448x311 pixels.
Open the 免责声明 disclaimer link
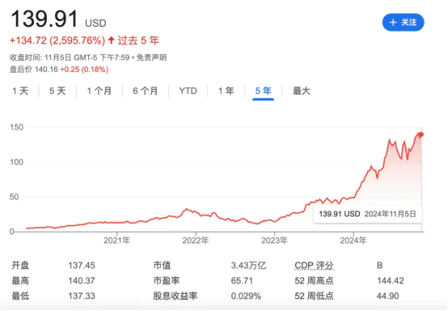(151, 58)
